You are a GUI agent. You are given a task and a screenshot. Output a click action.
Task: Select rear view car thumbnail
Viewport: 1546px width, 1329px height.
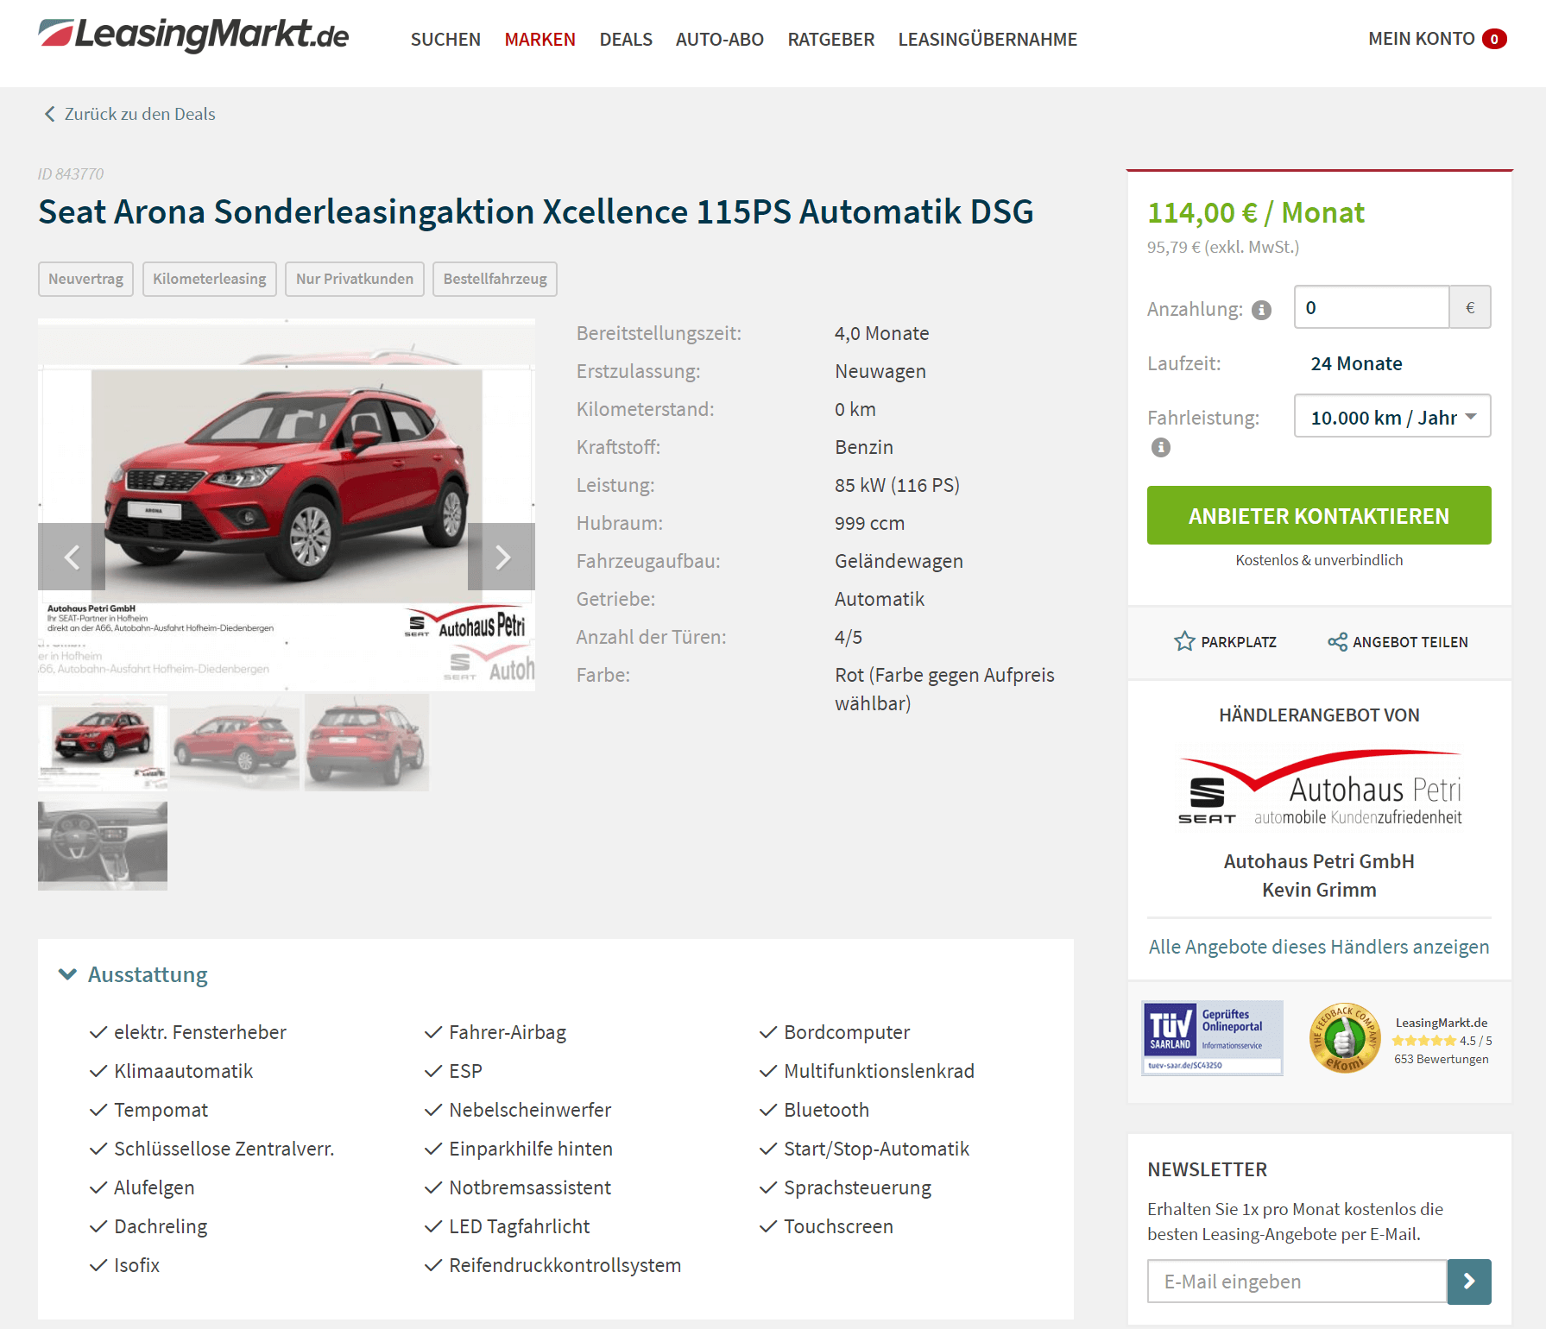coord(367,742)
